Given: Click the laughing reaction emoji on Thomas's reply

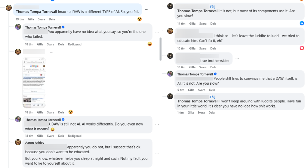Looking at the screenshot, I should (x=150, y=44).
